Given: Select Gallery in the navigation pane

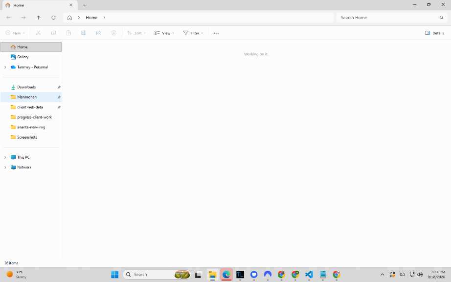Looking at the screenshot, I should coord(23,57).
